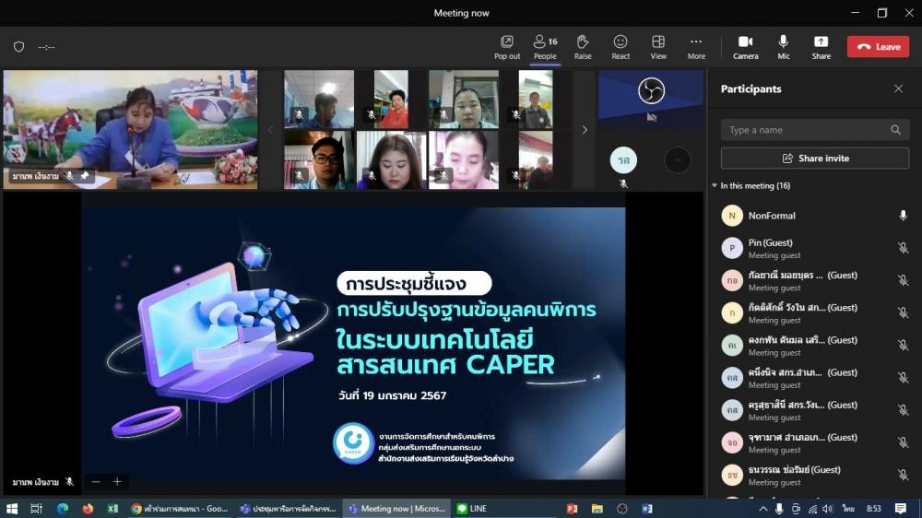This screenshot has width=922, height=518.
Task: Select participant คนึงนิจ สกร. (Guest)
Action: [814, 378]
